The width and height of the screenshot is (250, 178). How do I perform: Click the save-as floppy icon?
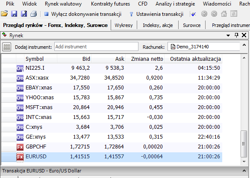pos(24,14)
